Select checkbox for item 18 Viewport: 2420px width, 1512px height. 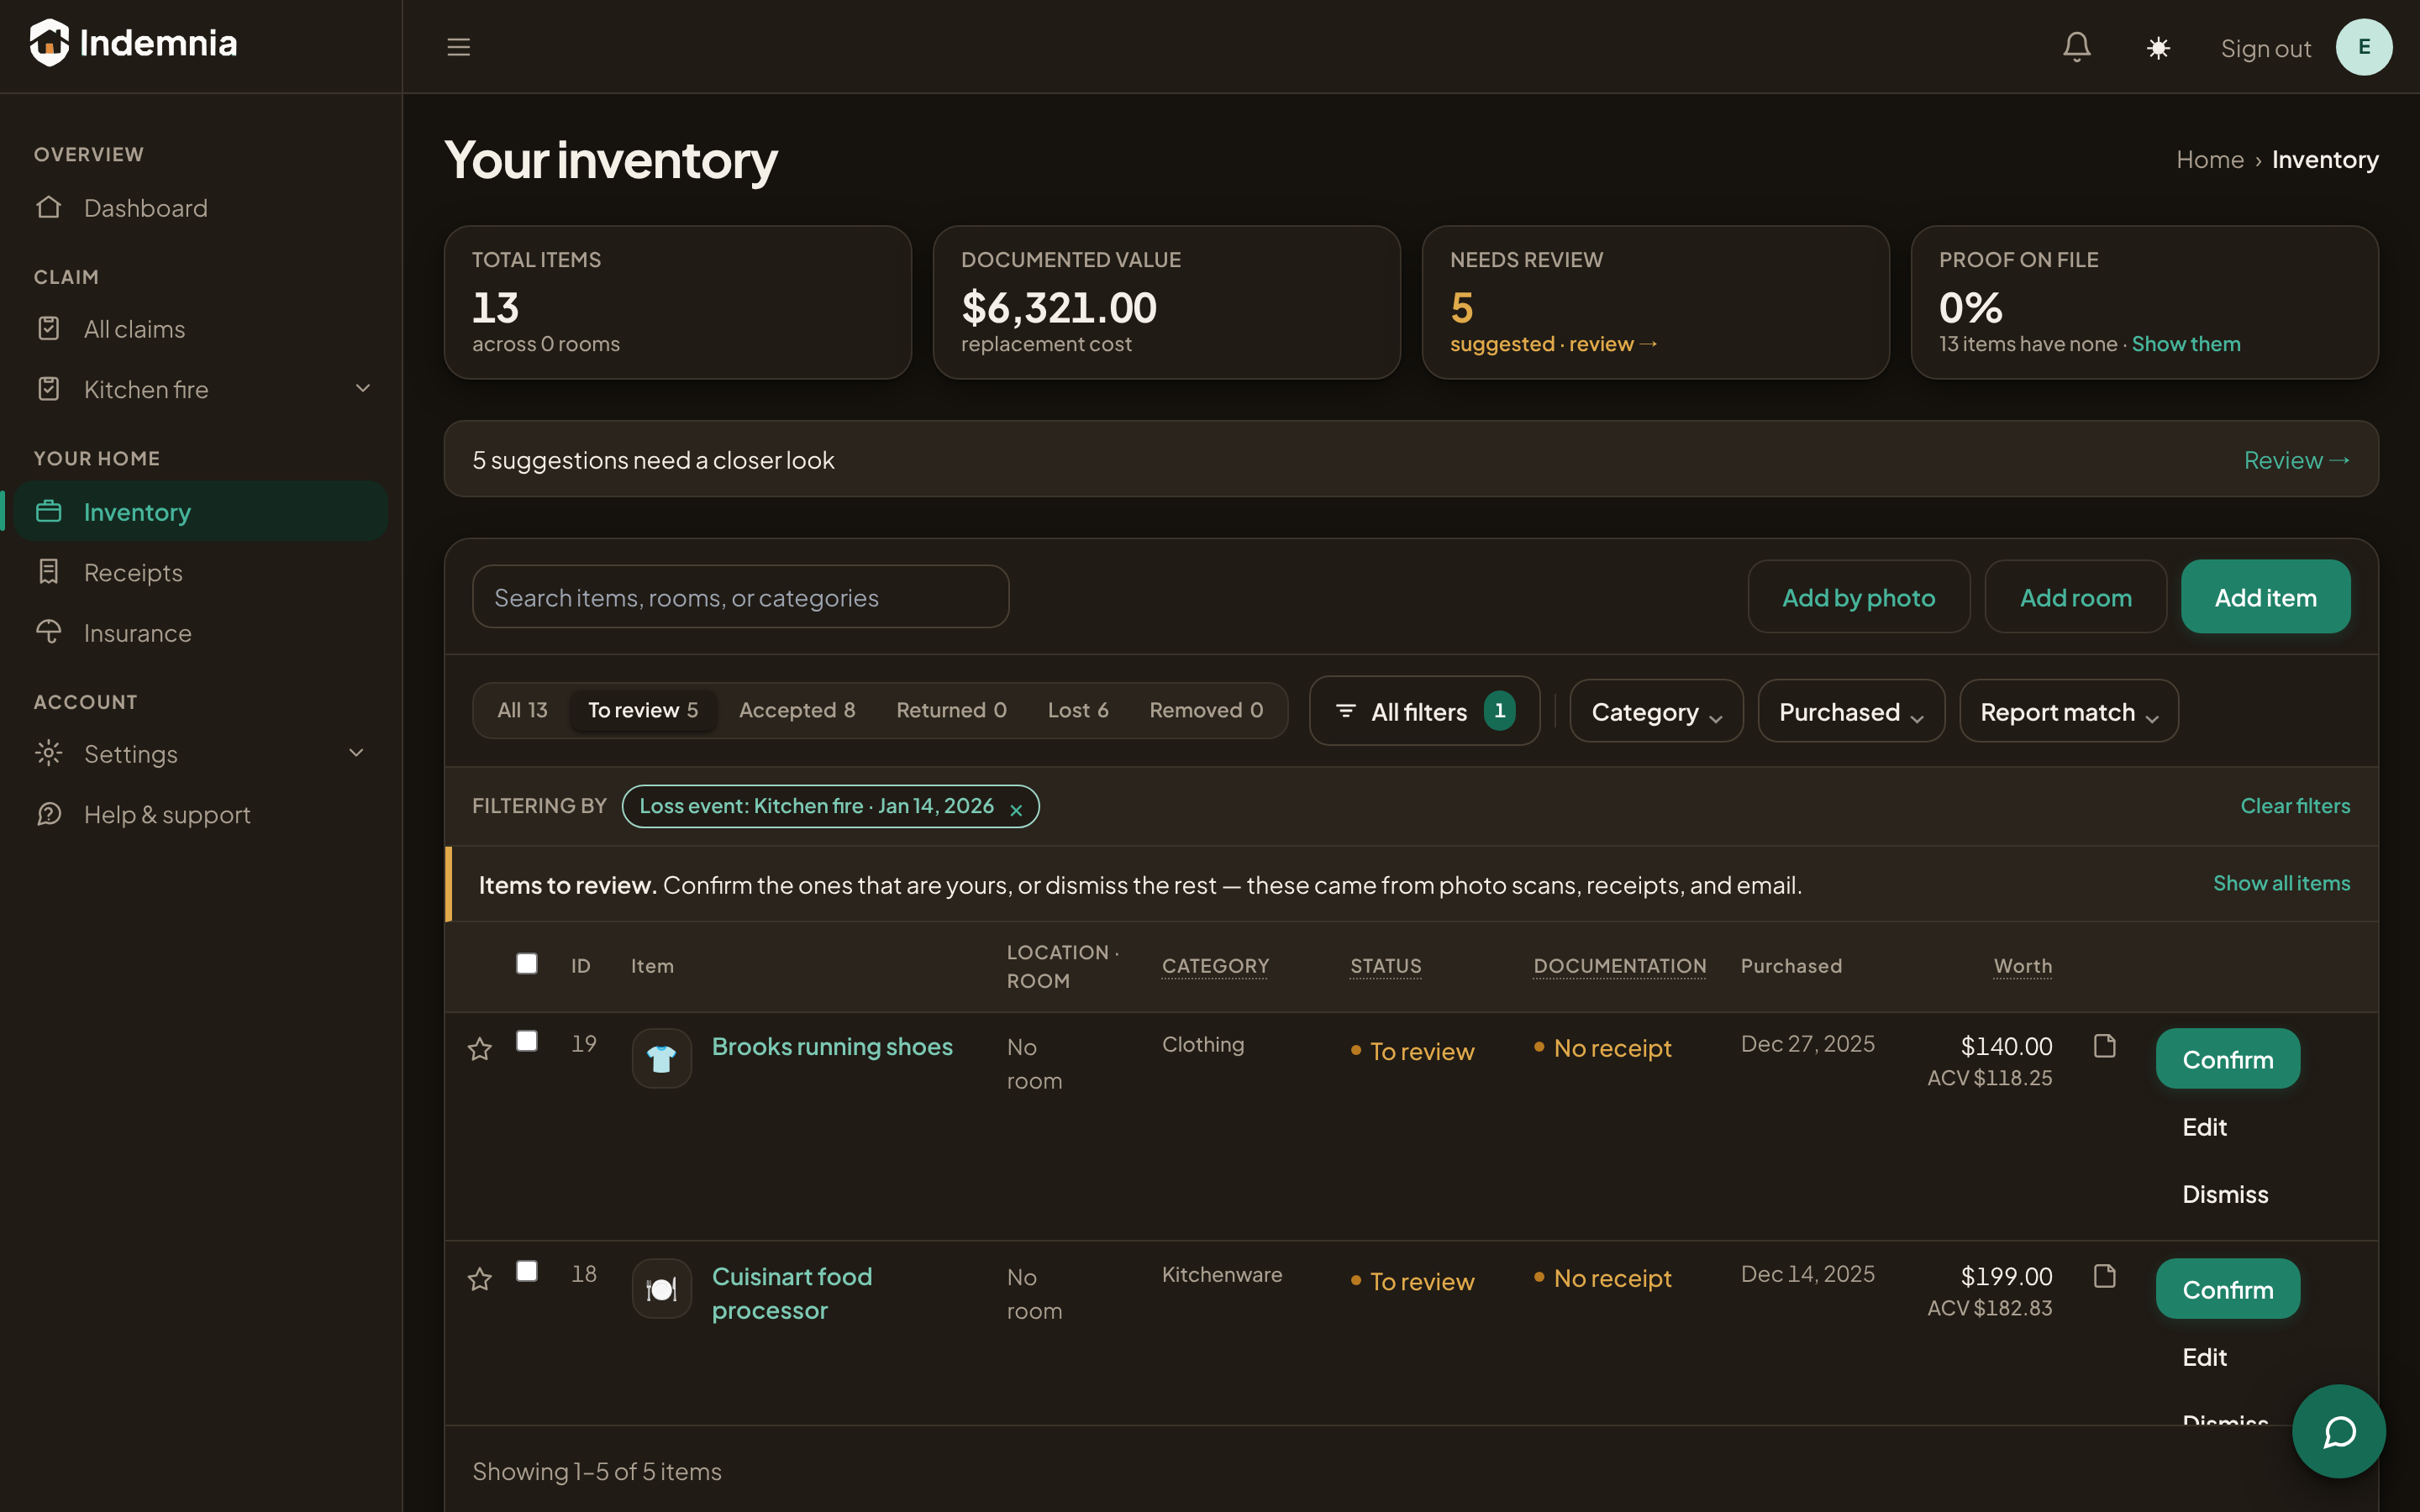[527, 1271]
